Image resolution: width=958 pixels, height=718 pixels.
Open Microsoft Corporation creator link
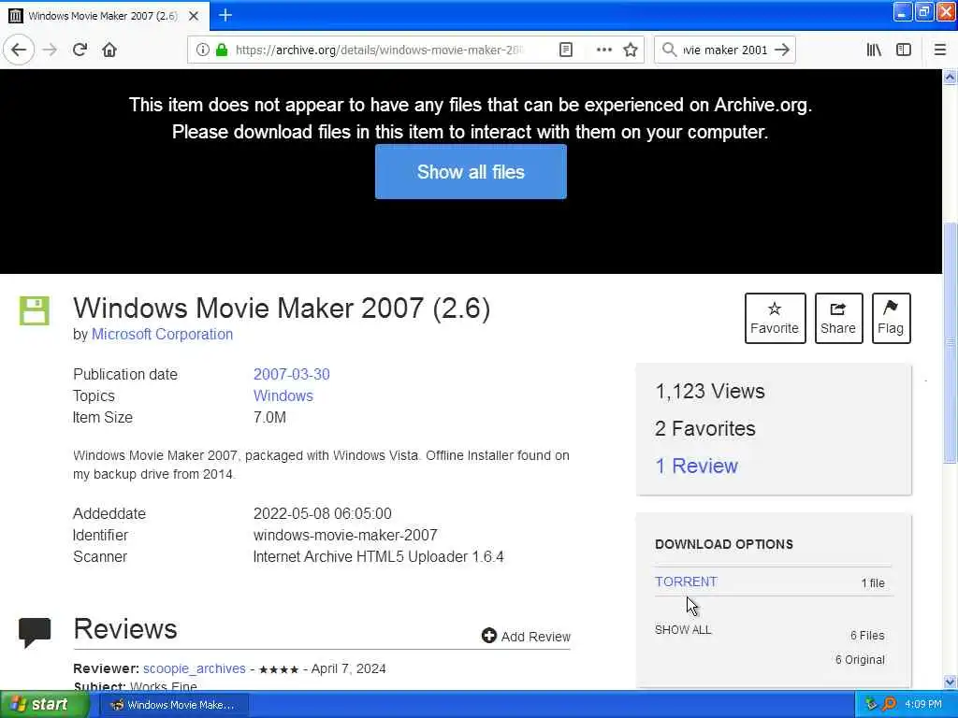(x=162, y=334)
